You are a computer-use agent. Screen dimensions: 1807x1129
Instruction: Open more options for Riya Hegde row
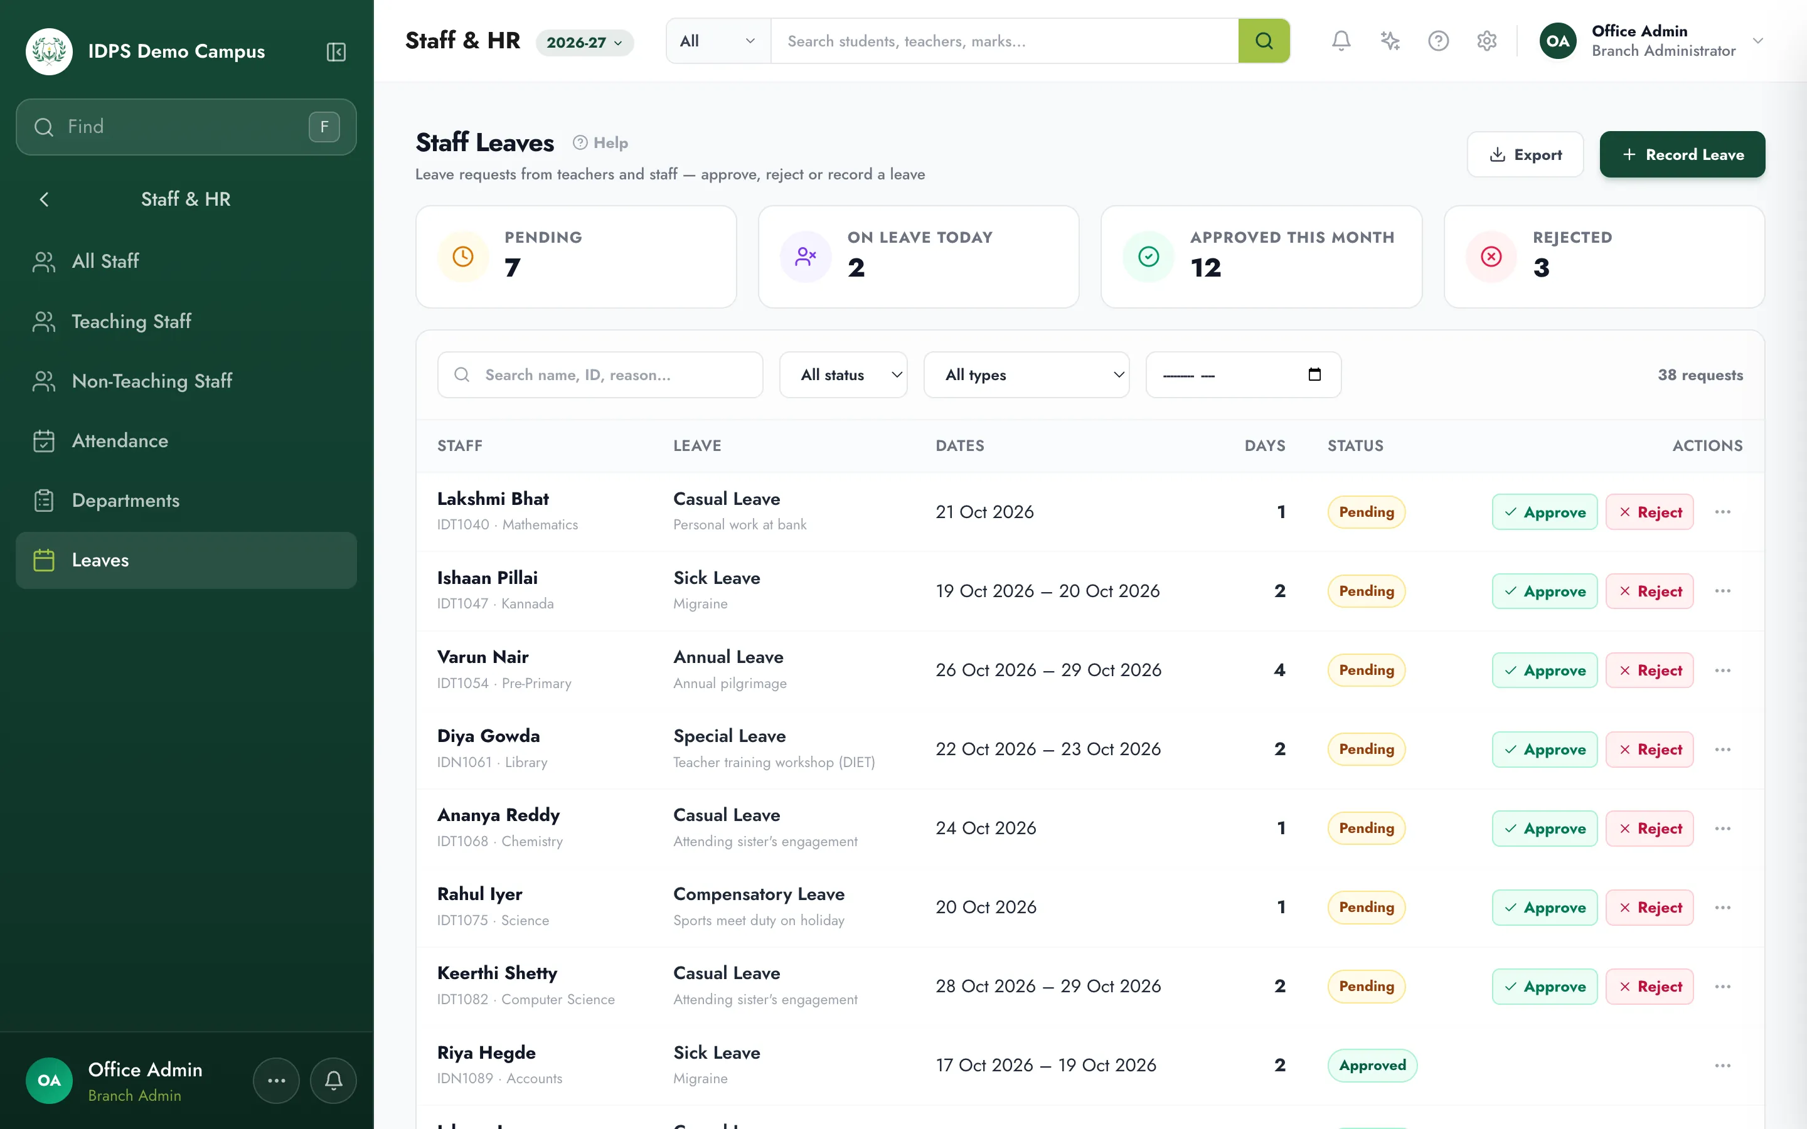point(1723,1066)
